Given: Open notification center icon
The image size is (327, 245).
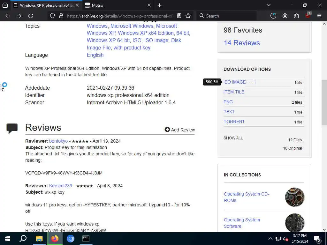Looking at the screenshot, I should pyautogui.click(x=317, y=239).
